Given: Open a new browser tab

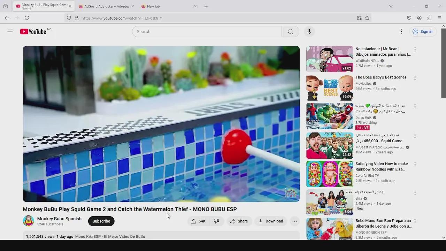Looking at the screenshot, I should tap(206, 6).
